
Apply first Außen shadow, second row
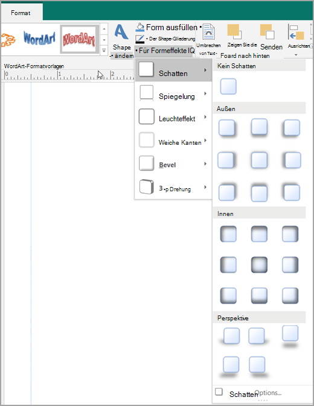(x=226, y=160)
